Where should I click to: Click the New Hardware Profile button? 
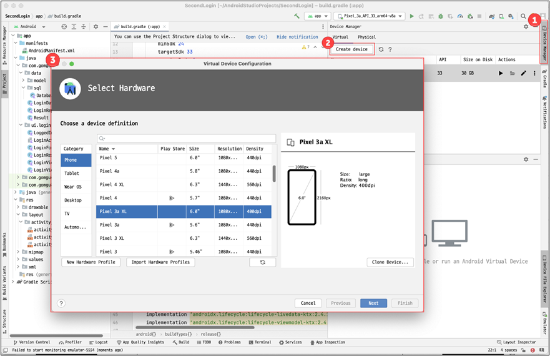pyautogui.click(x=91, y=262)
